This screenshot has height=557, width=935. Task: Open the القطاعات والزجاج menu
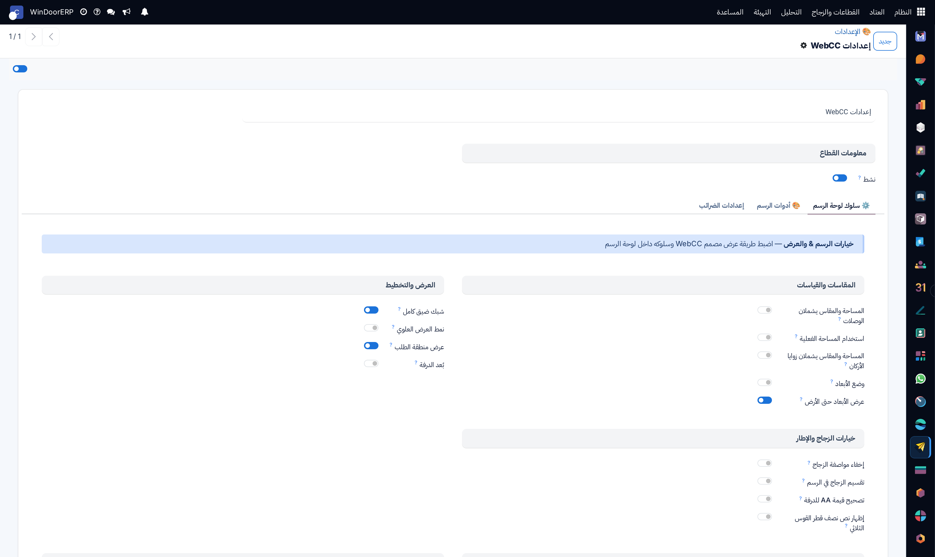click(835, 12)
